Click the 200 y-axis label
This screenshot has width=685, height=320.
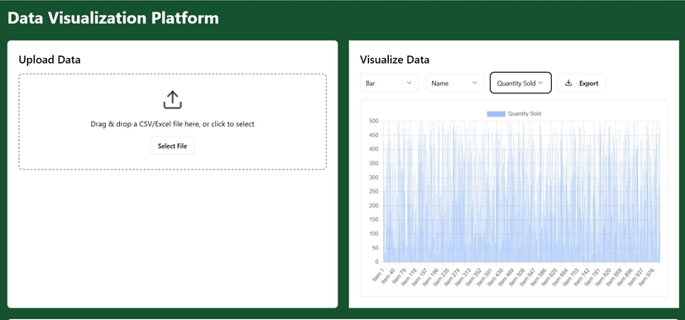pos(373,206)
